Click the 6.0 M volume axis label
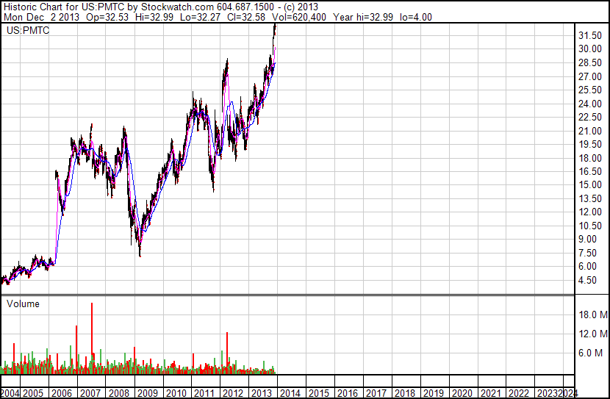The width and height of the screenshot is (610, 399). tap(590, 353)
